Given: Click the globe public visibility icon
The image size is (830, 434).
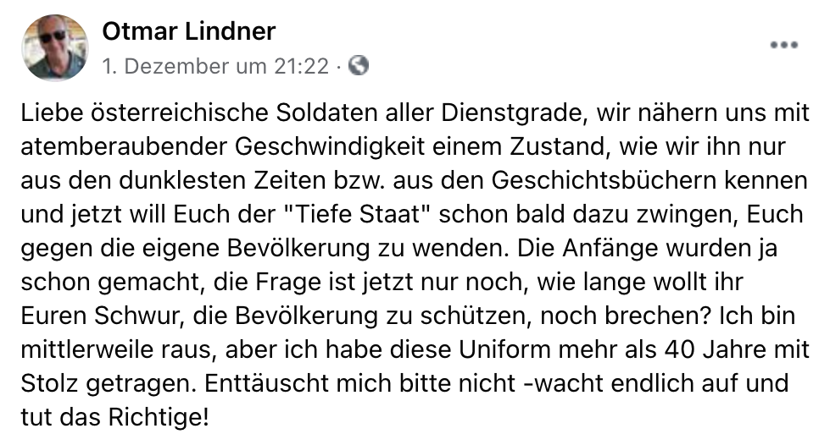Looking at the screenshot, I should click(x=359, y=66).
